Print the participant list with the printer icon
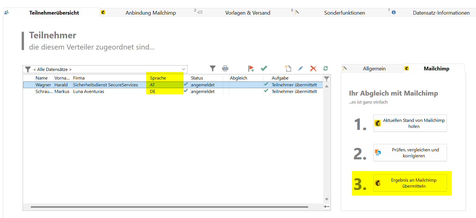The image size is (476, 218). [x=225, y=68]
